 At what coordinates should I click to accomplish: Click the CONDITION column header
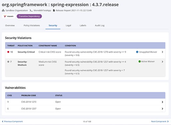pyautogui.click(x=70, y=46)
